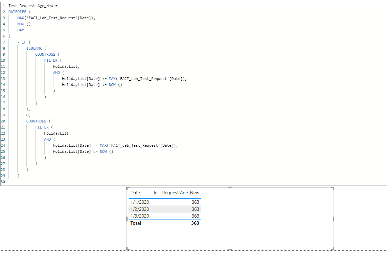Click the 0 value on line 19
Screen dimensions: 387x253
(x=27, y=115)
